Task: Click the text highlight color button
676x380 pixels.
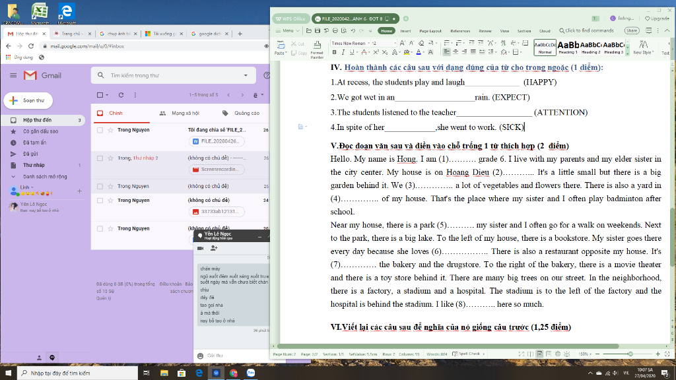Action: 407,52
